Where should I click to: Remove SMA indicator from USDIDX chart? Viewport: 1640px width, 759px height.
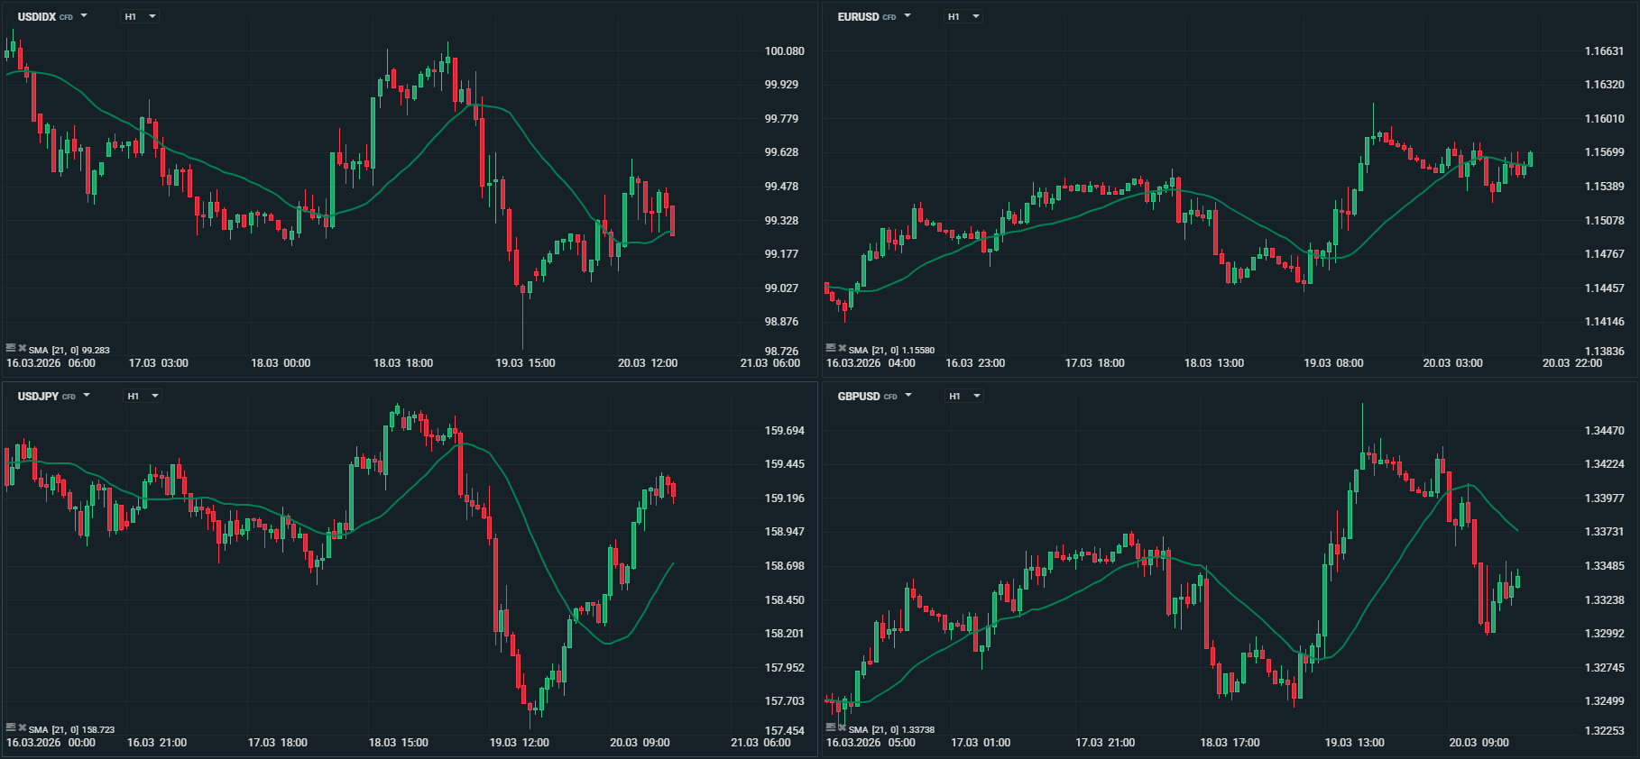[x=23, y=348]
